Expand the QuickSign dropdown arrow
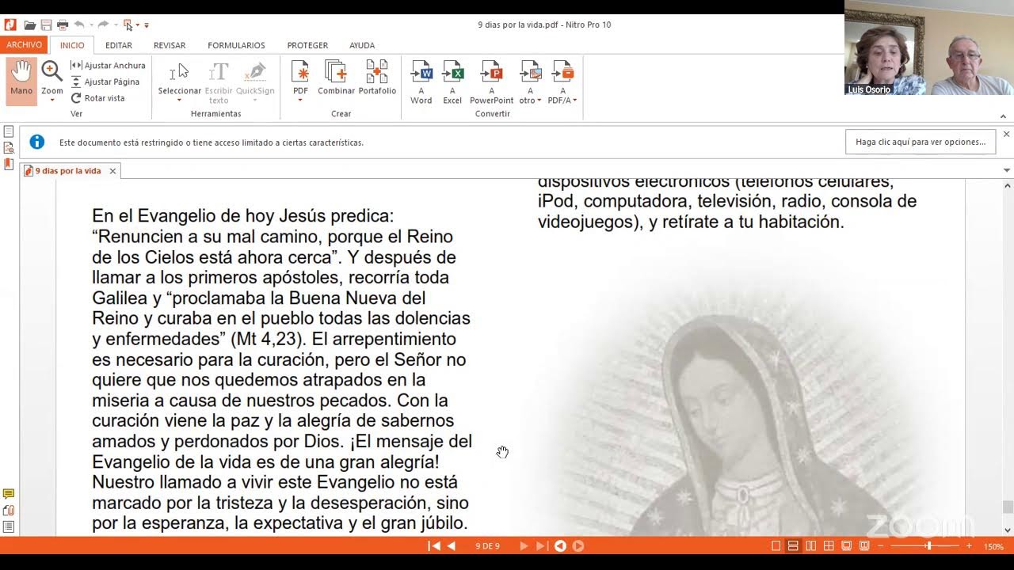The width and height of the screenshot is (1014, 570). pyautogui.click(x=255, y=101)
